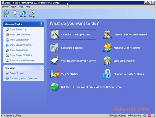
Task: Click the icon beside Show Server Statistics
Action: [x=7, y=55]
